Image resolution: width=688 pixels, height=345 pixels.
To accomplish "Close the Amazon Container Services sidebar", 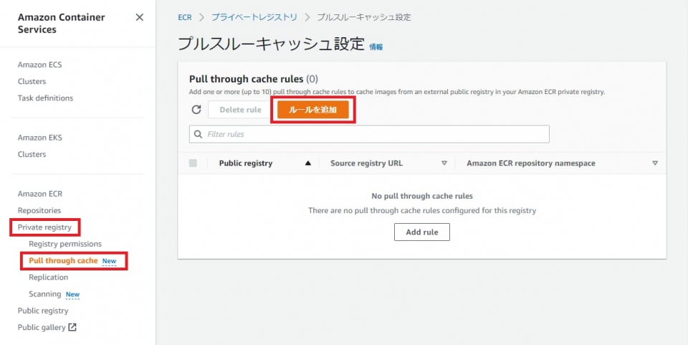I will 140,17.
